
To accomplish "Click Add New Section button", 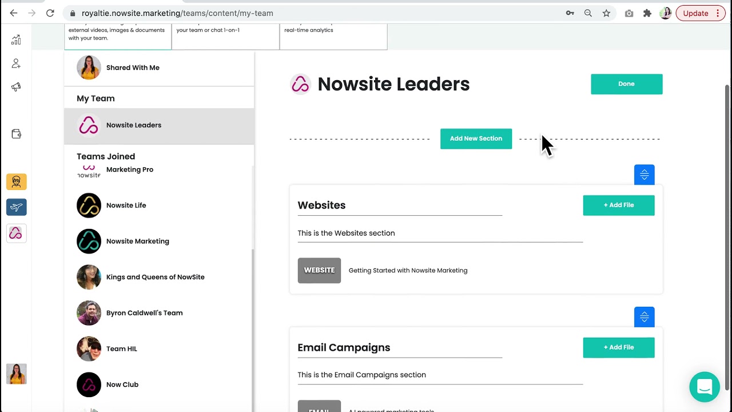I will [476, 138].
